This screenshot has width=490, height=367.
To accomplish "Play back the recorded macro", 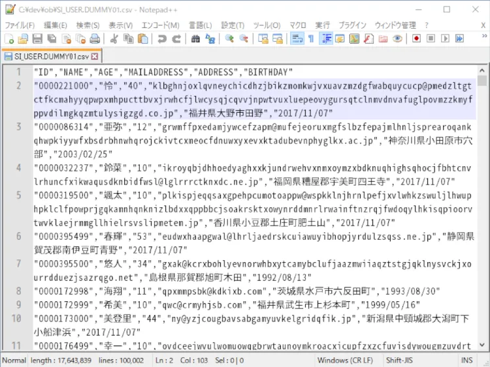I will point(445,38).
